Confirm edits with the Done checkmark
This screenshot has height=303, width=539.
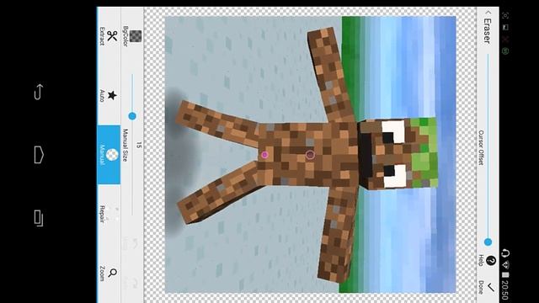coord(490,287)
